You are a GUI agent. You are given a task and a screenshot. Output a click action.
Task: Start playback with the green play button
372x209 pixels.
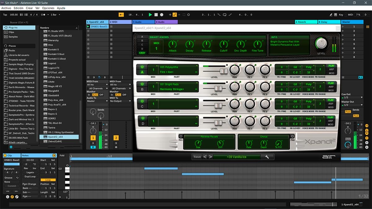tap(150, 15)
